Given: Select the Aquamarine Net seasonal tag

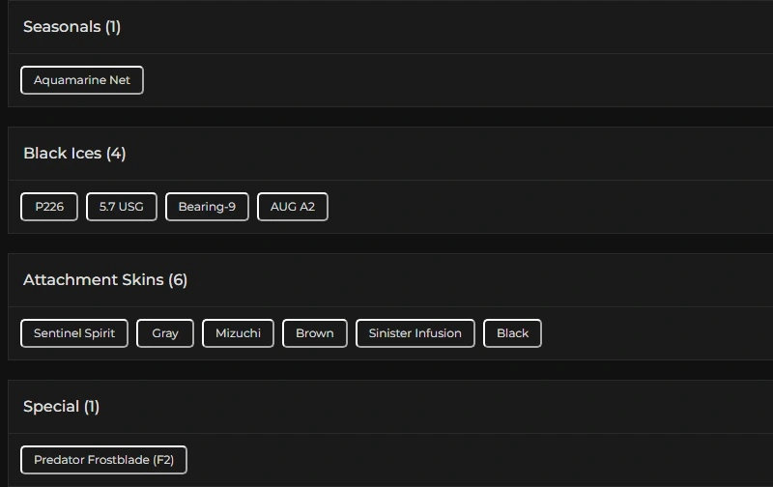Looking at the screenshot, I should (82, 80).
